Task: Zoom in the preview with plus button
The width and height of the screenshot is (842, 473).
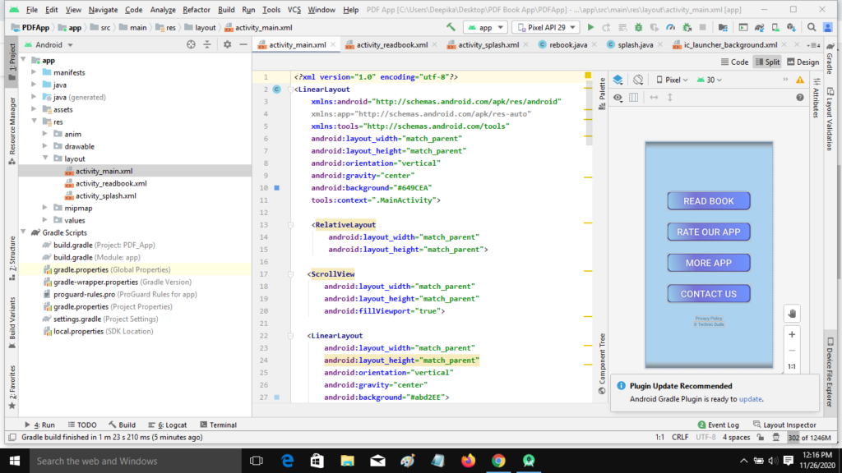Action: tap(792, 335)
